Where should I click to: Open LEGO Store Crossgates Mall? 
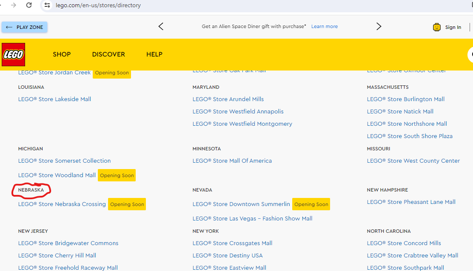click(232, 243)
